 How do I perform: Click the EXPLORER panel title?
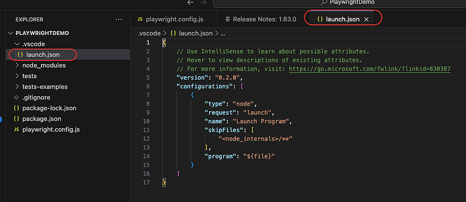[x=29, y=20]
